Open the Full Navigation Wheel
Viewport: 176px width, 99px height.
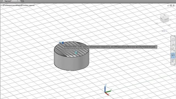pos(173,40)
